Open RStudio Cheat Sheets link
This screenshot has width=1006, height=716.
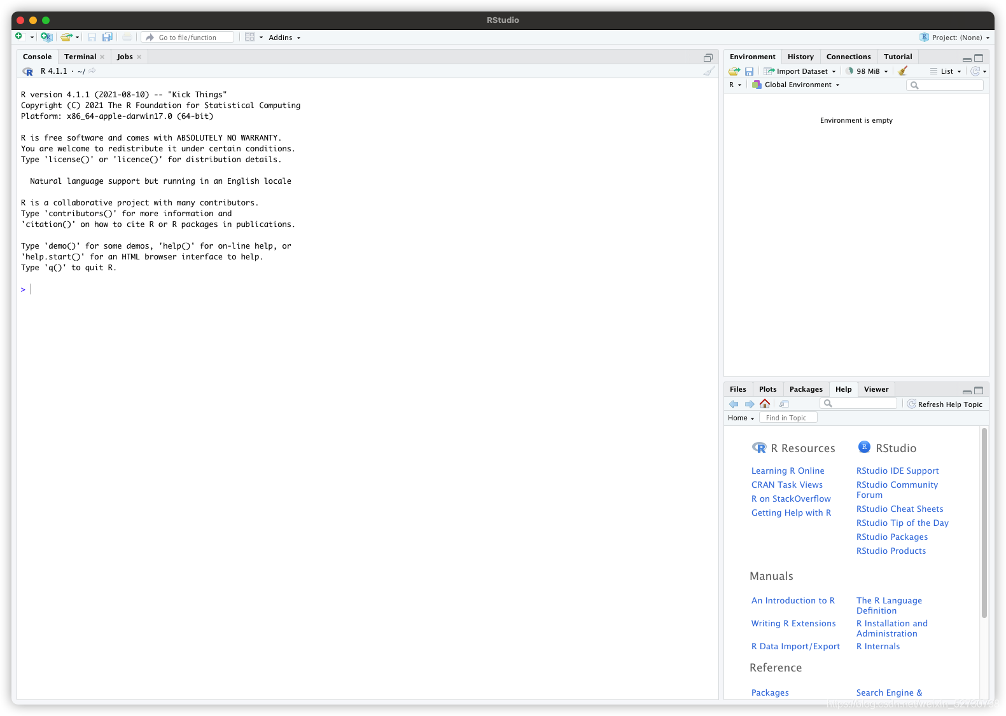(900, 509)
